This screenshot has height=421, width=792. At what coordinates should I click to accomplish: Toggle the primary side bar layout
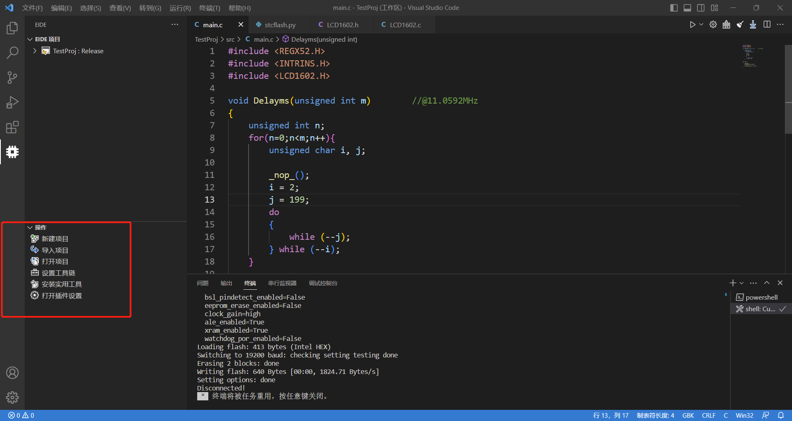click(x=674, y=8)
